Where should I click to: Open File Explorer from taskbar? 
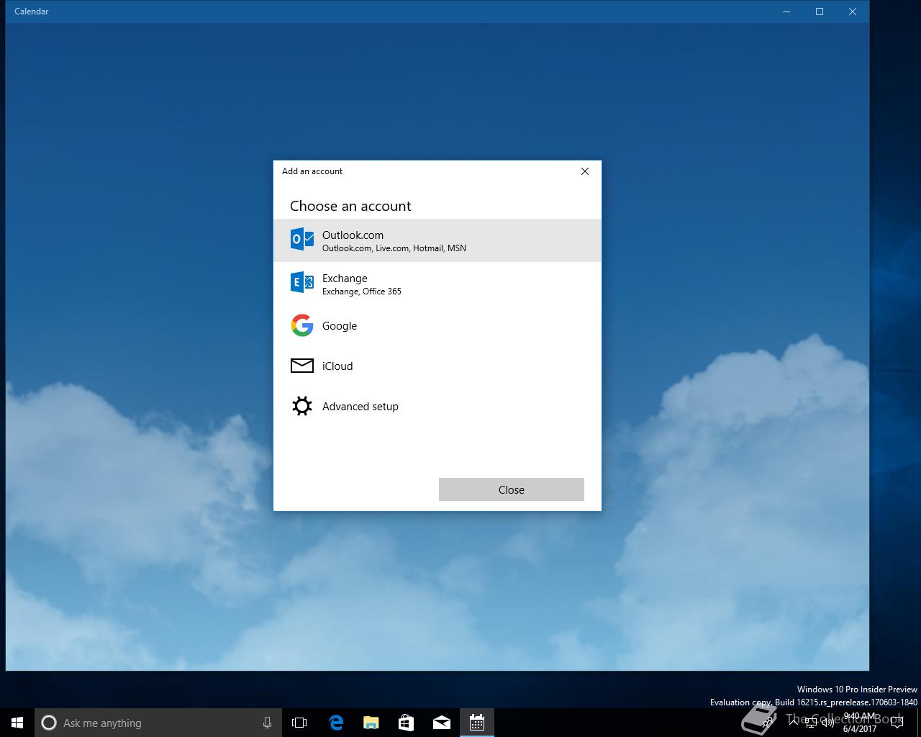coord(371,723)
